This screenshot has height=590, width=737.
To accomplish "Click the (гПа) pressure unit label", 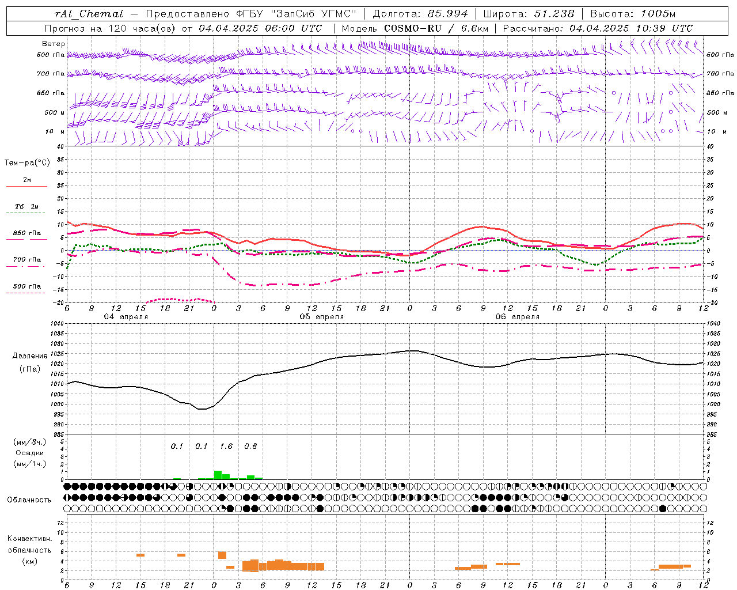I will (x=30, y=369).
